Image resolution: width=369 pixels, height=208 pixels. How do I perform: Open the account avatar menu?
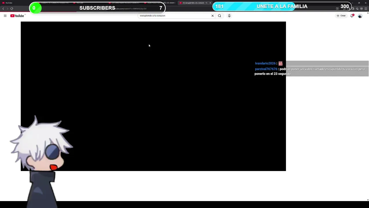pyautogui.click(x=360, y=16)
